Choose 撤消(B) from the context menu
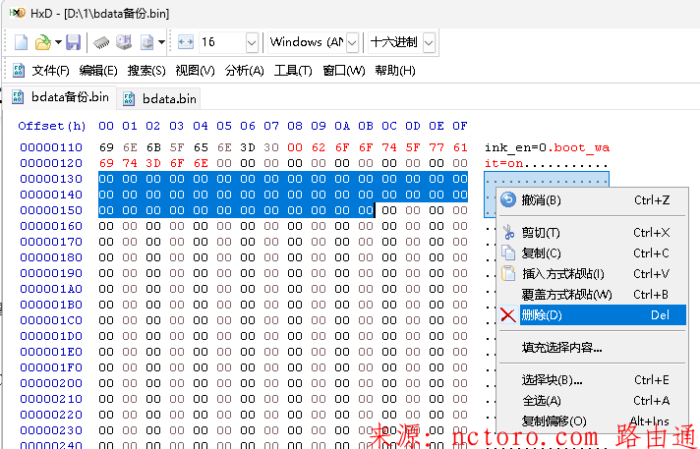700x449 pixels. click(x=541, y=200)
